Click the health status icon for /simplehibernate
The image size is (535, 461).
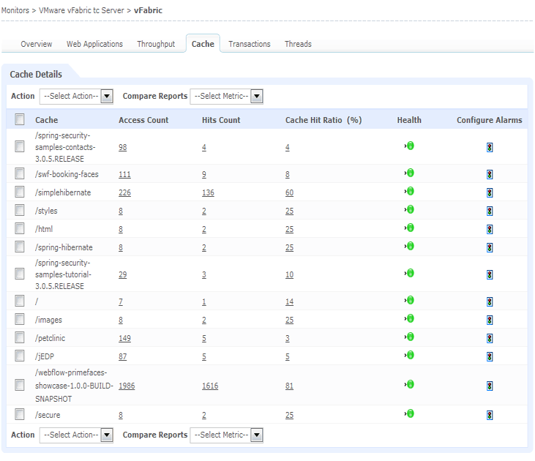point(410,192)
